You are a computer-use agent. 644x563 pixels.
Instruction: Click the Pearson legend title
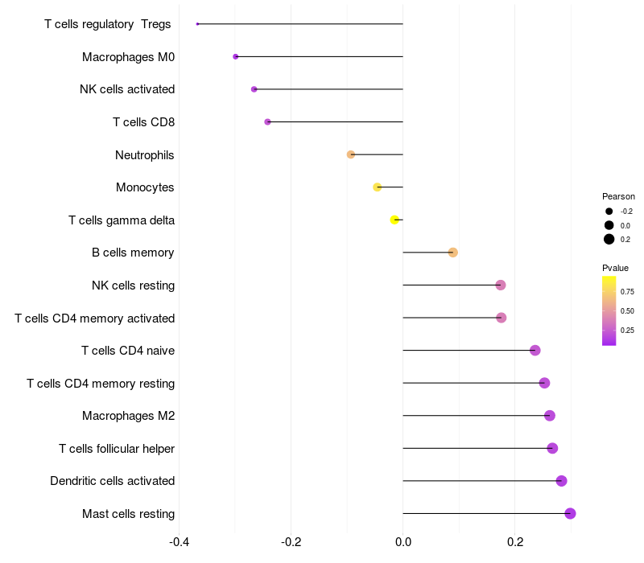click(x=618, y=196)
